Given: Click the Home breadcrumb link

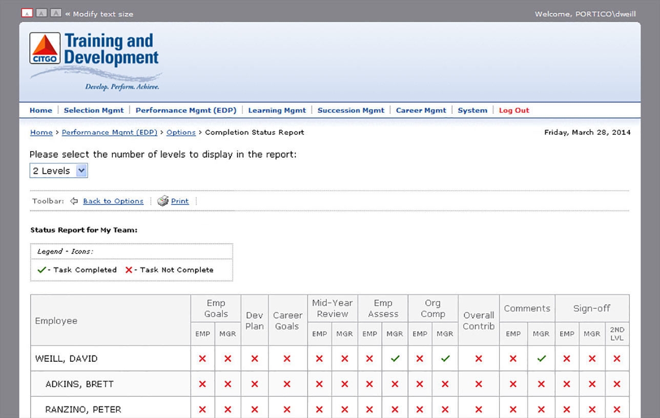Looking at the screenshot, I should pyautogui.click(x=42, y=132).
